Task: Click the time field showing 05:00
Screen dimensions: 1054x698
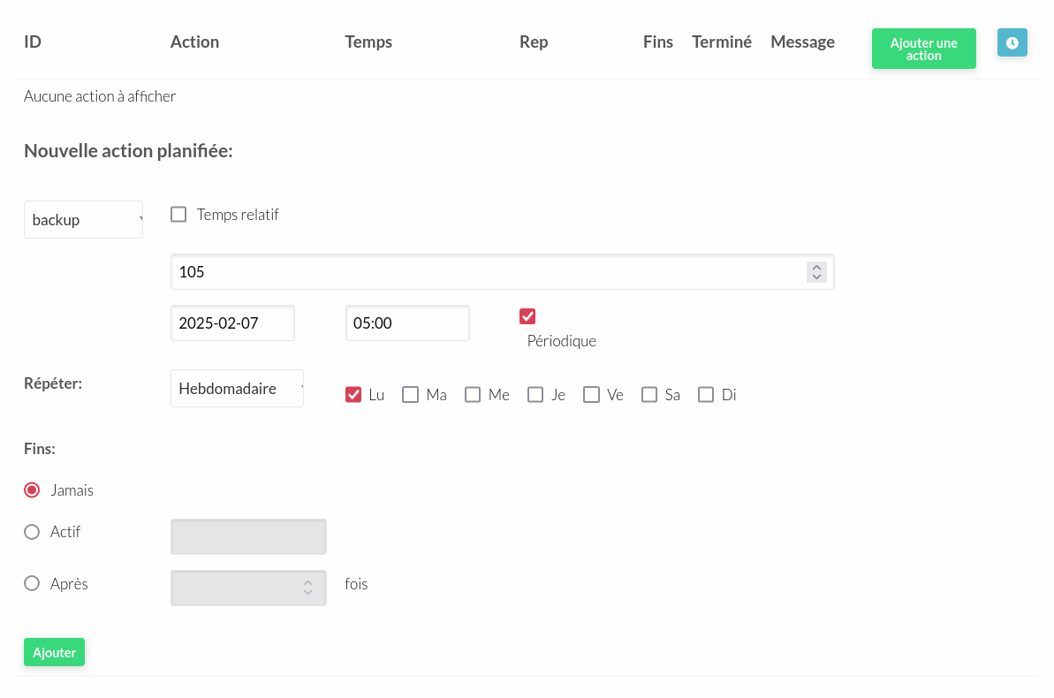Action: pyautogui.click(x=407, y=322)
